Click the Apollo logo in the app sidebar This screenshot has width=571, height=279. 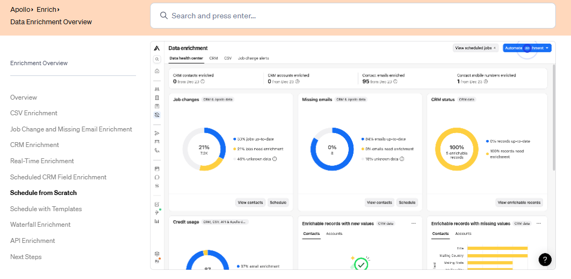(x=157, y=48)
